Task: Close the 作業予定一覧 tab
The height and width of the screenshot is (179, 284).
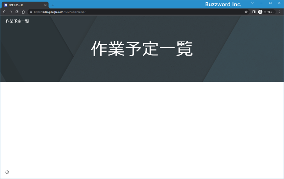Action: click(45, 5)
